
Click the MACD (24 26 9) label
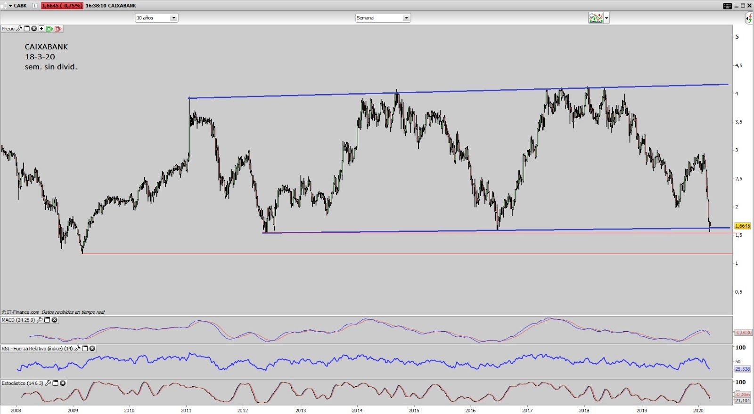(x=18, y=320)
